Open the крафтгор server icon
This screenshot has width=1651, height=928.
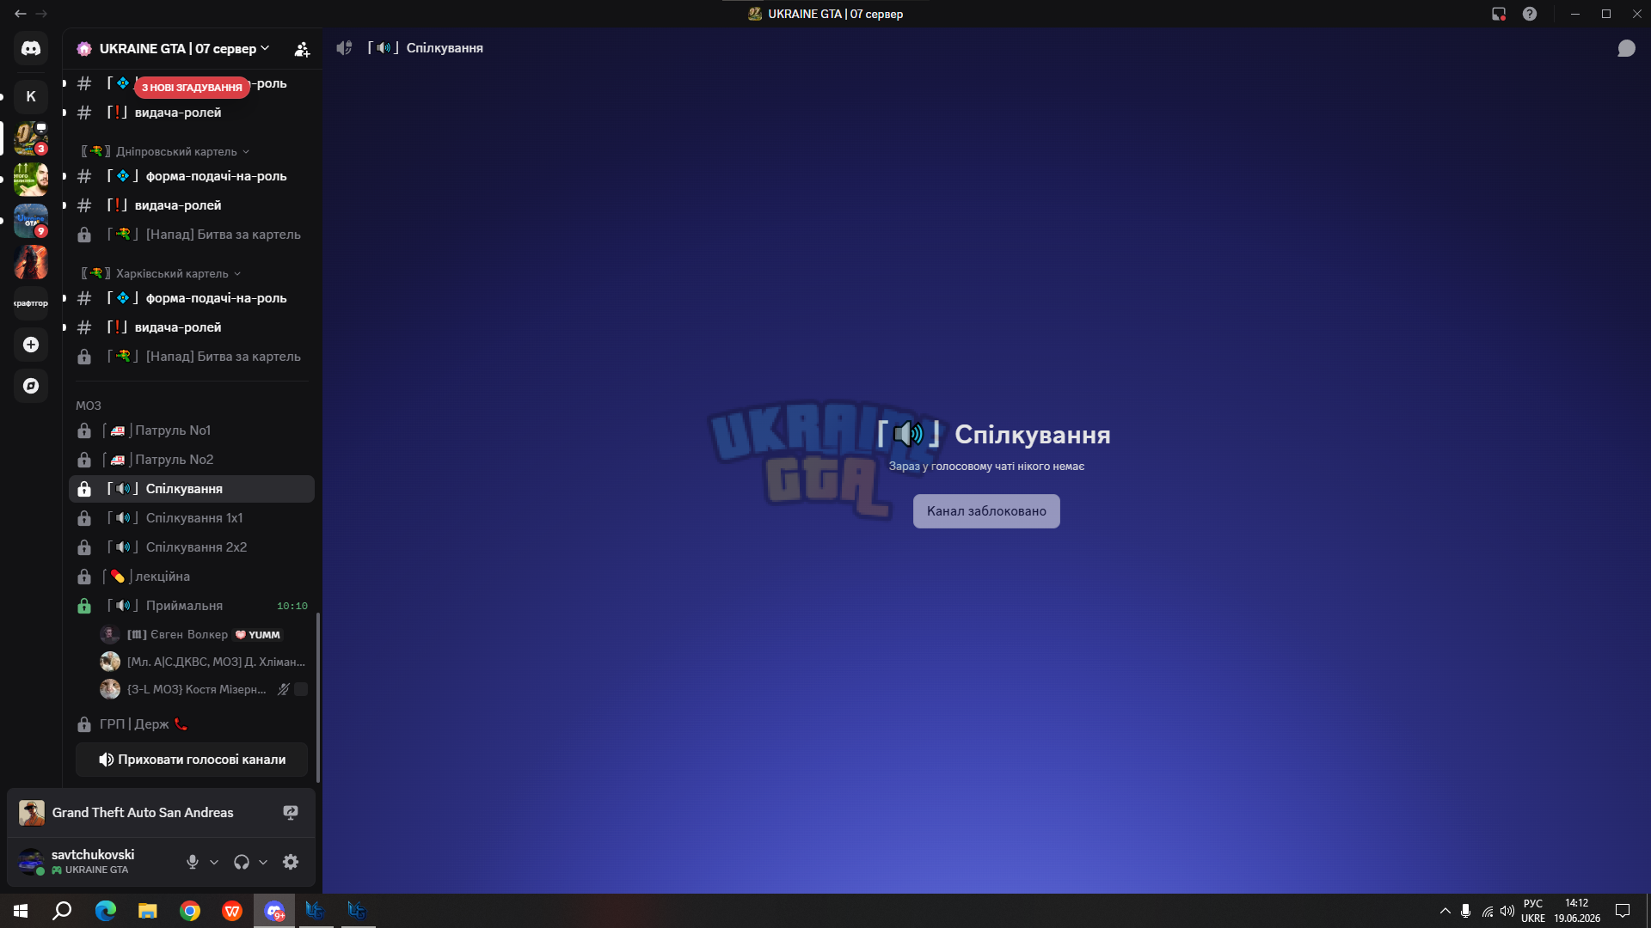pyautogui.click(x=31, y=303)
